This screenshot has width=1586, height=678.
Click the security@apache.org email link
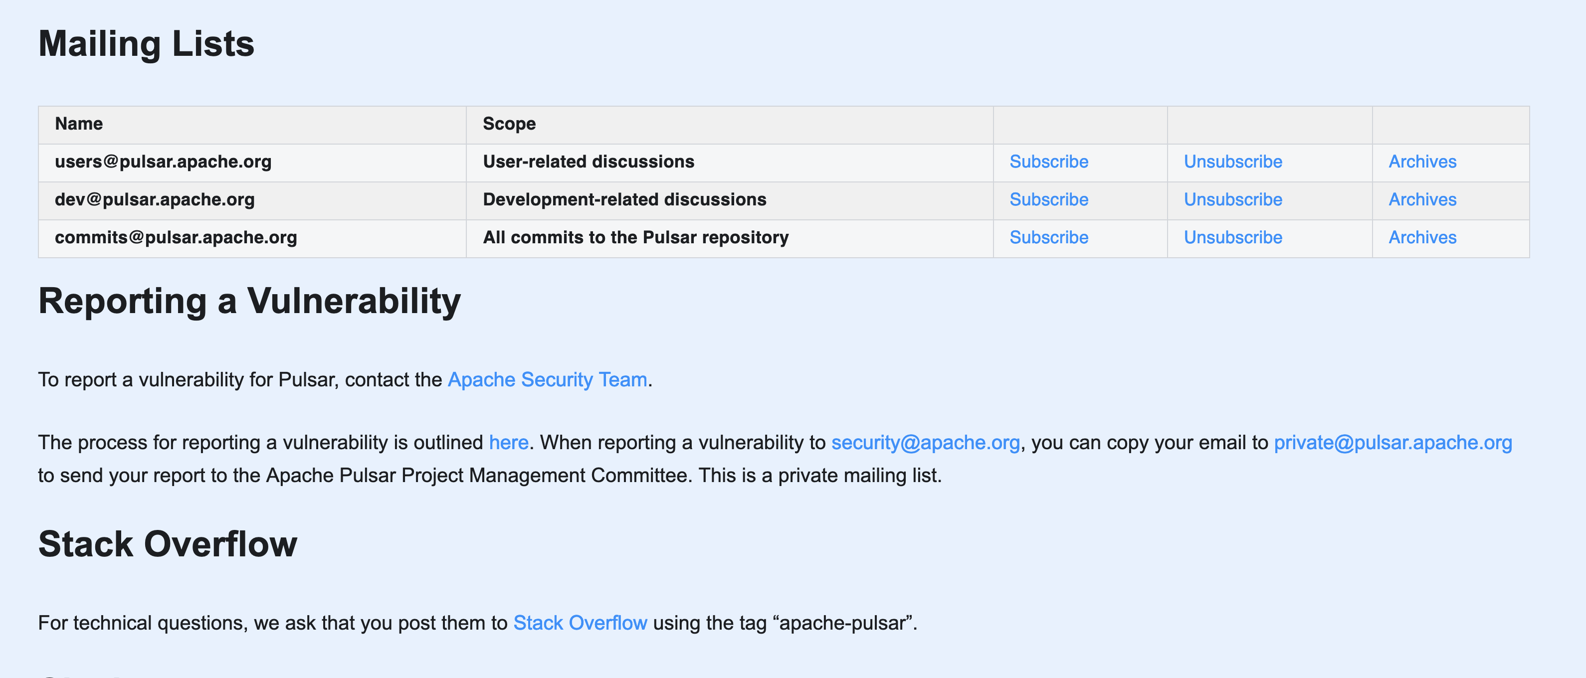[x=925, y=442]
